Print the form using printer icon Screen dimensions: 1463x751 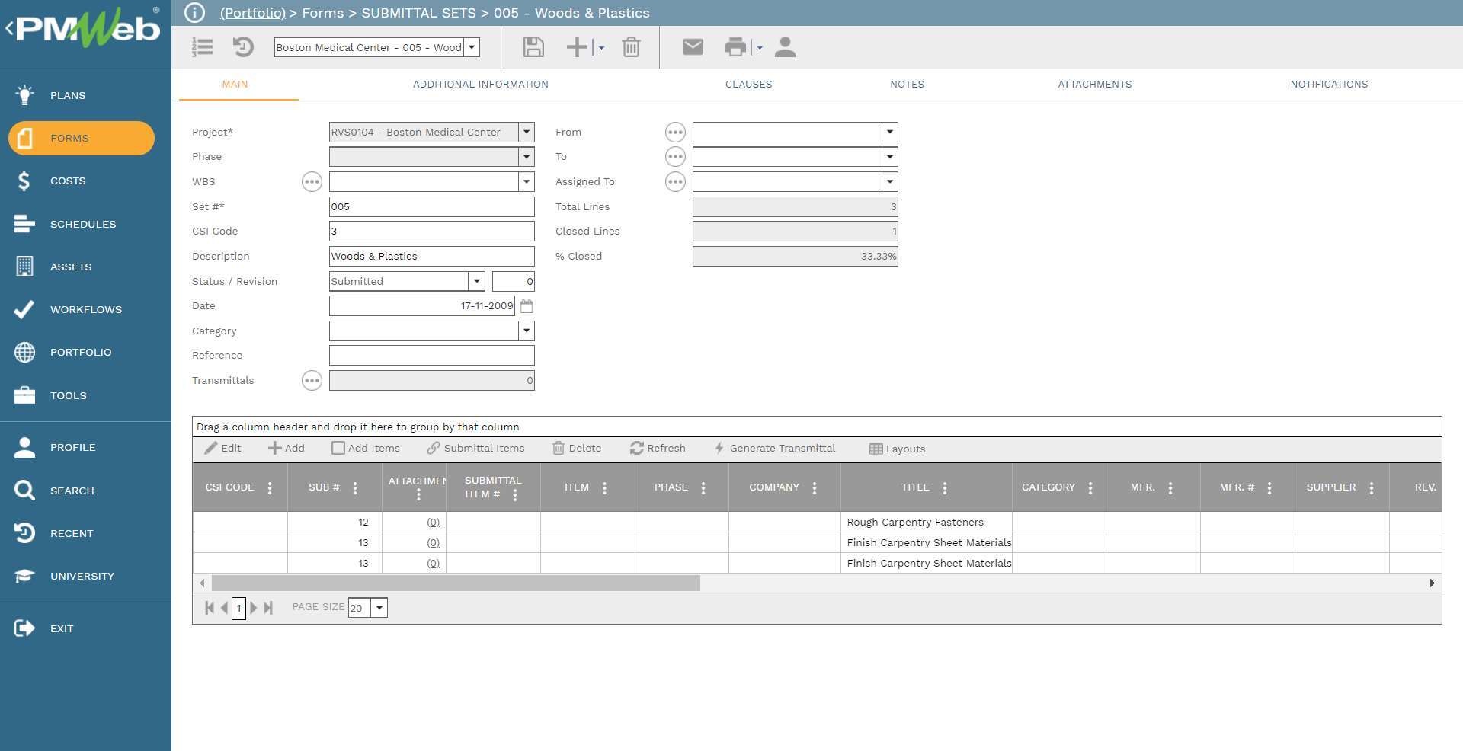(x=735, y=47)
